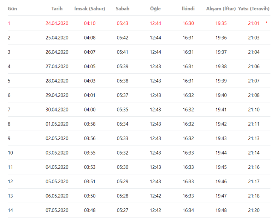The width and height of the screenshot is (272, 219).
Task: Click the Tarih column header
Action: 57,8
